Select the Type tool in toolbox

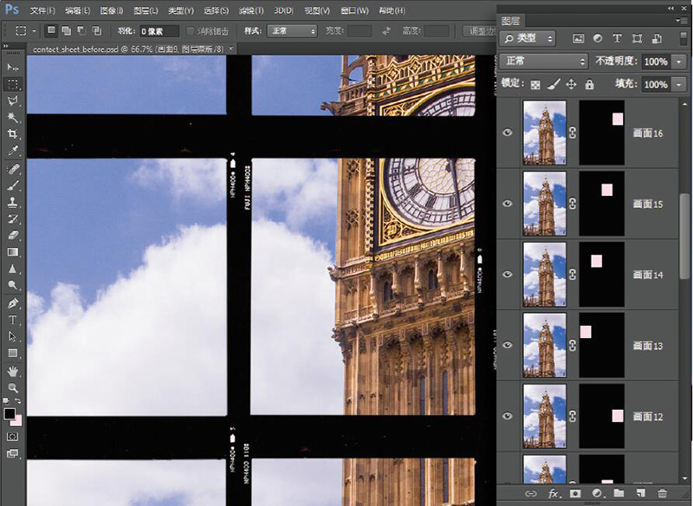click(x=13, y=320)
